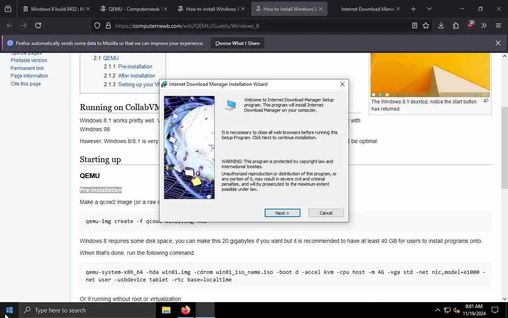
Task: Jump to 2.1 QEMU contents entry
Action: click(106, 58)
